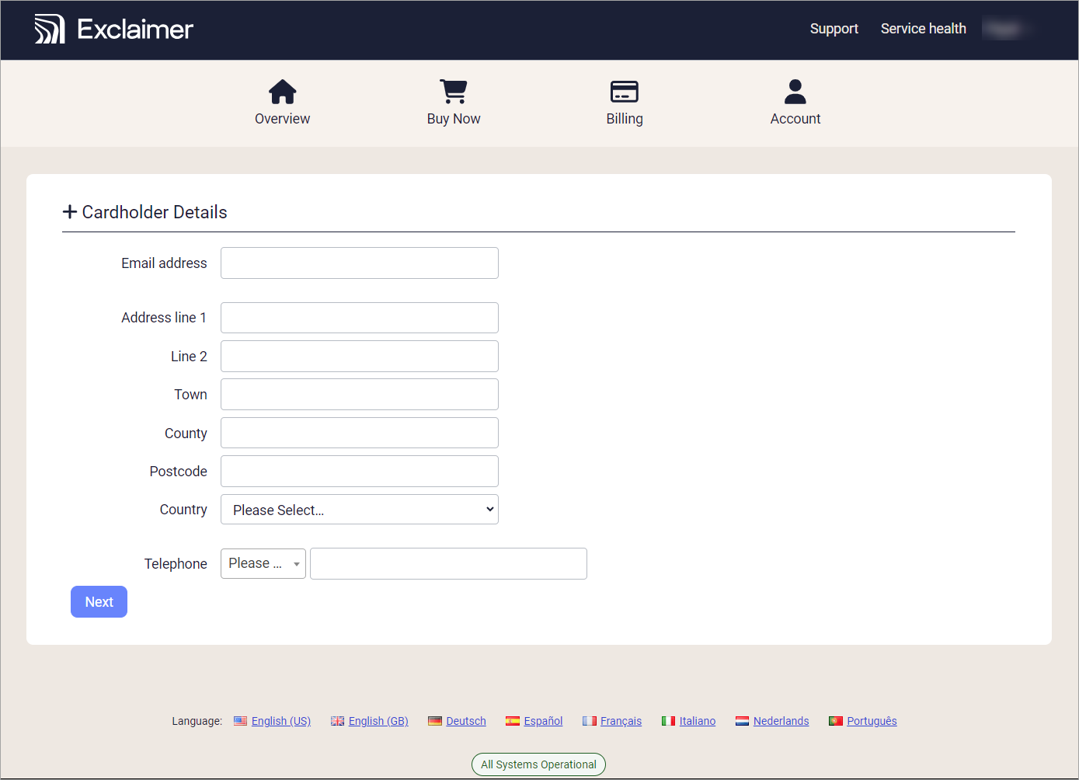Expand the Telephone country code dropdown
The height and width of the screenshot is (780, 1079).
click(263, 564)
